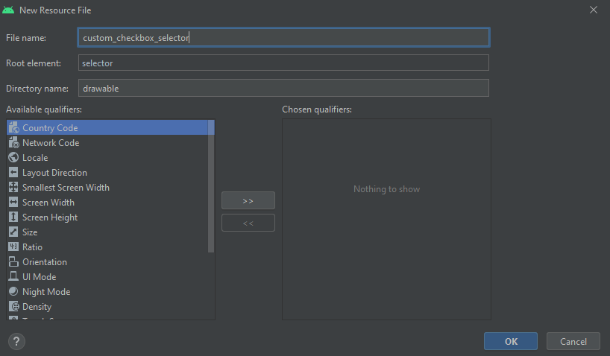Click the Size qualifier icon
Screen dimensions: 610x356
(x=13, y=232)
